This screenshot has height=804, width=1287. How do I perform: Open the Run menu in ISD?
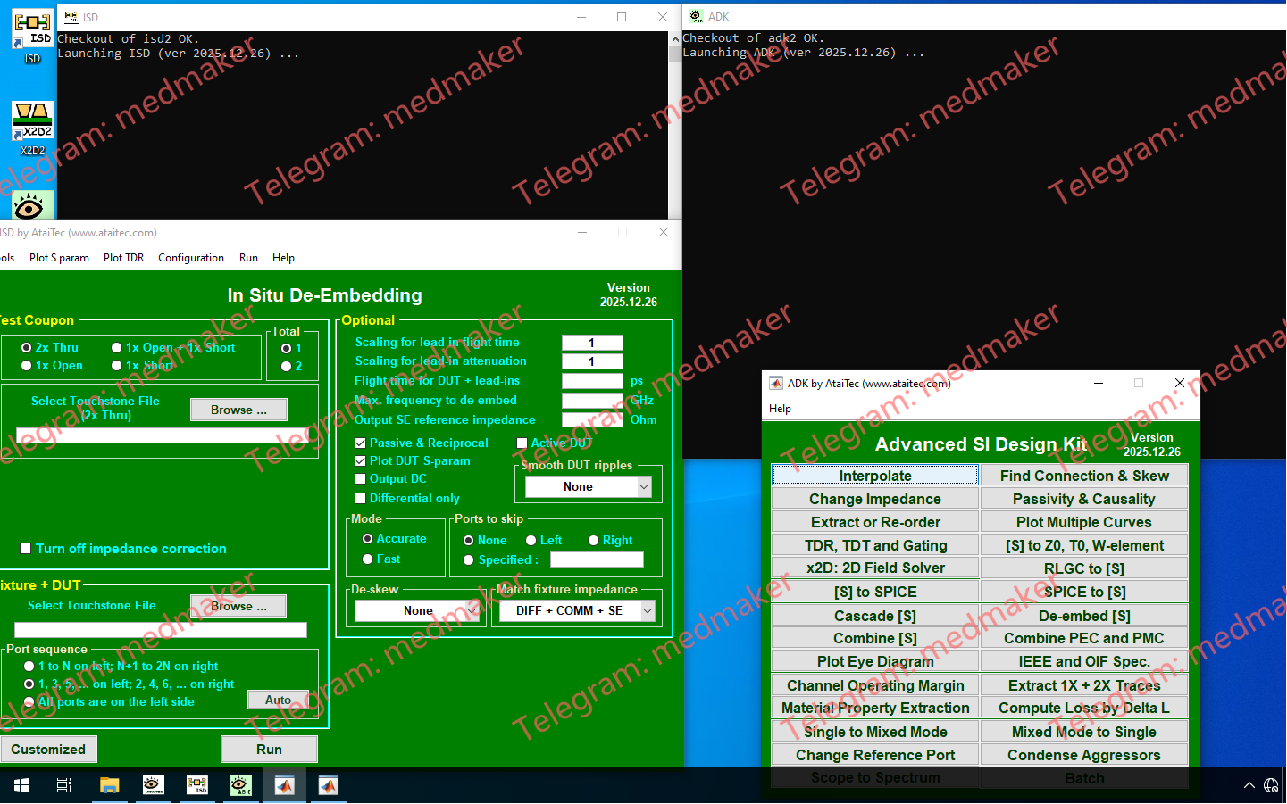(x=248, y=258)
